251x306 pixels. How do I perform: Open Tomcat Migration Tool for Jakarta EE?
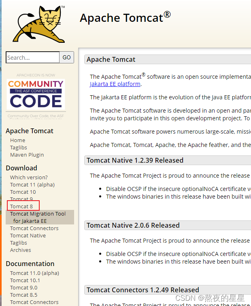coord(40,217)
